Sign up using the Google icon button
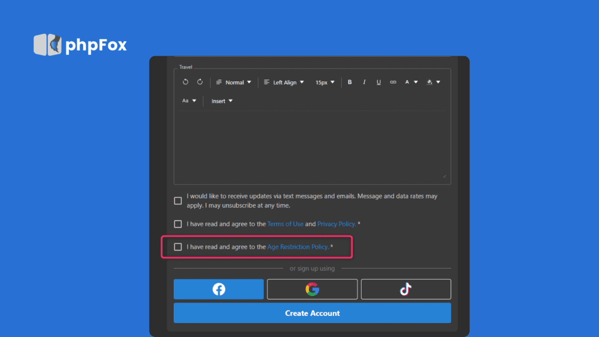This screenshot has width=599, height=337. (312, 289)
